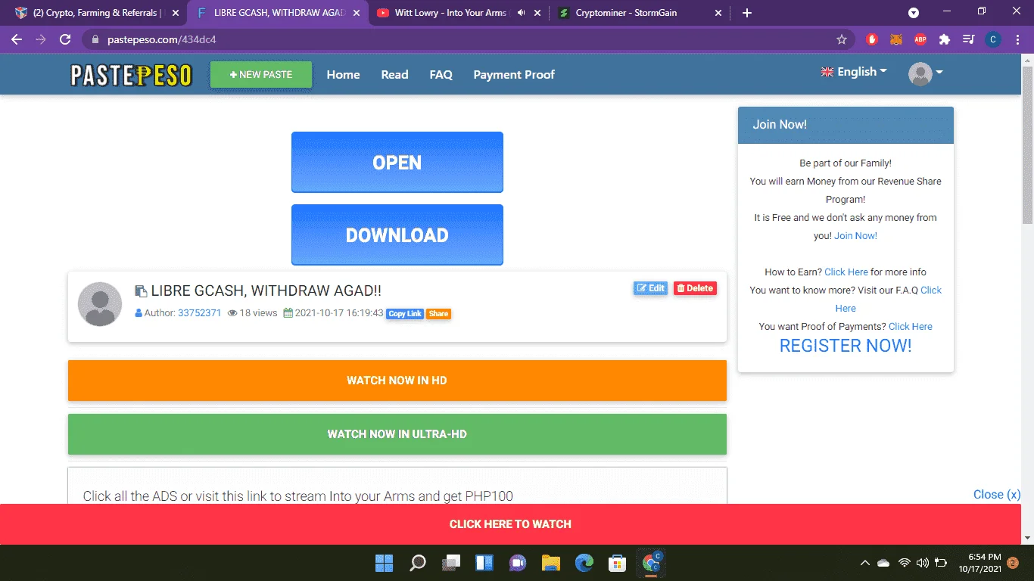Click the 18 views counter
1034x581 pixels.
point(252,312)
